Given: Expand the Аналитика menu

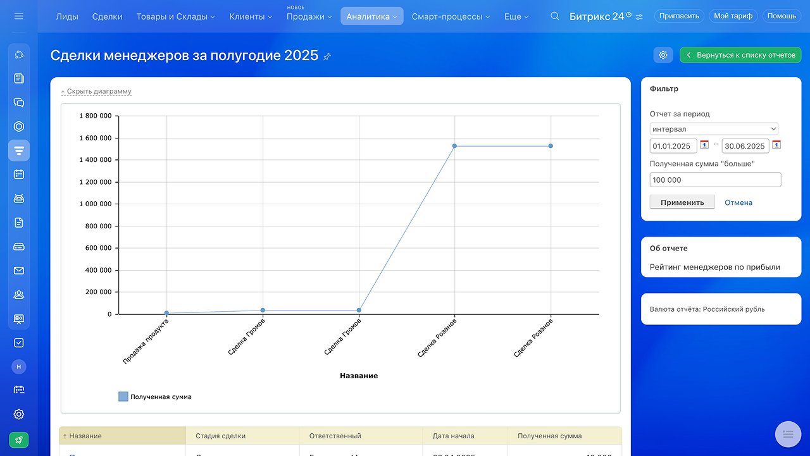Looking at the screenshot, I should tap(371, 16).
